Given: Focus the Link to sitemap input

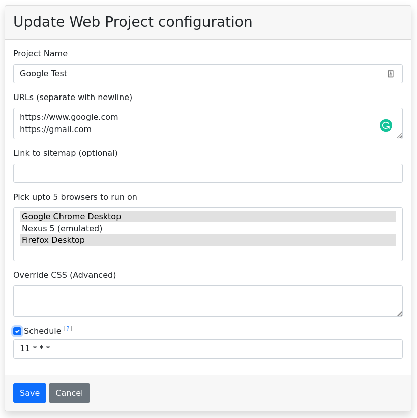Looking at the screenshot, I should [x=207, y=173].
